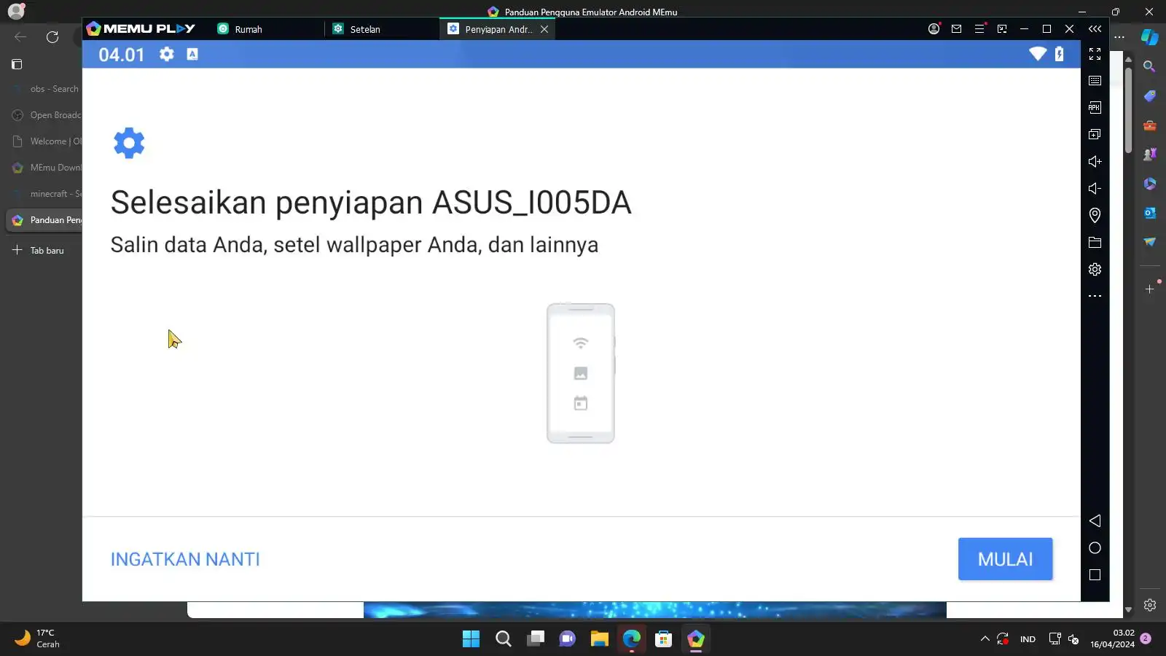
Task: Click the large blue setup gear icon
Action: pyautogui.click(x=129, y=143)
